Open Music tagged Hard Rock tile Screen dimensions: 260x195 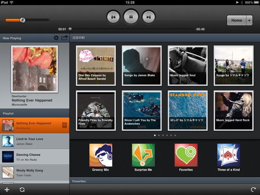pos(234,110)
